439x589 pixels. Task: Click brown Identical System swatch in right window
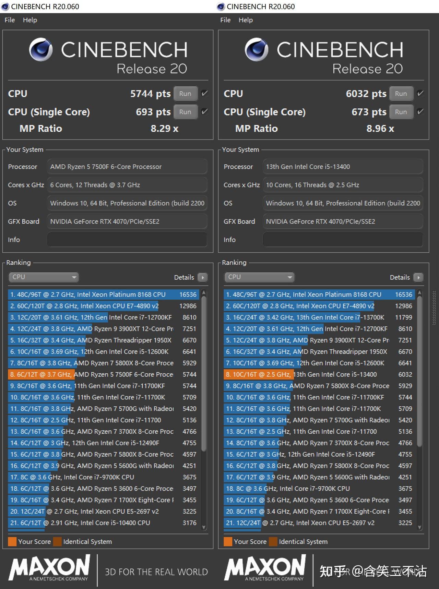[273, 542]
